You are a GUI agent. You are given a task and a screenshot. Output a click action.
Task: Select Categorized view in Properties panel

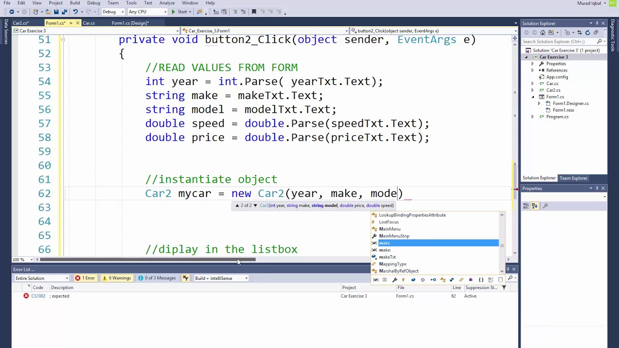tap(526, 206)
